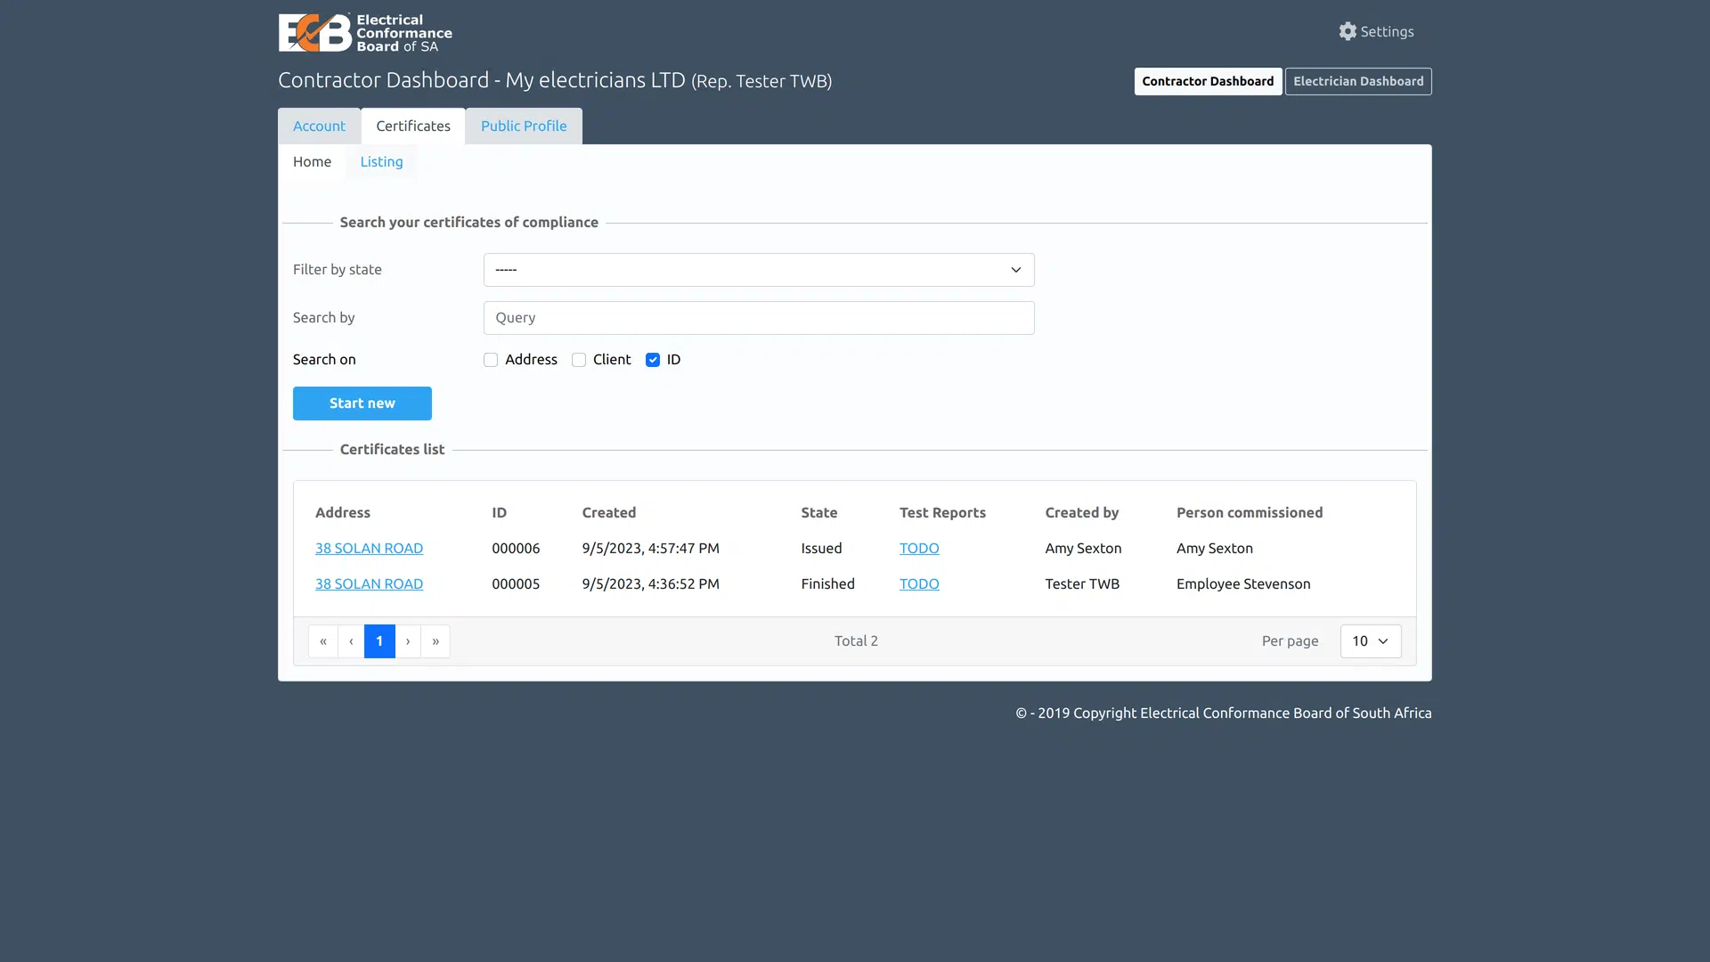Viewport: 1710px width, 962px height.
Task: Click Contractor Dashboard button icon
Action: tap(1208, 80)
